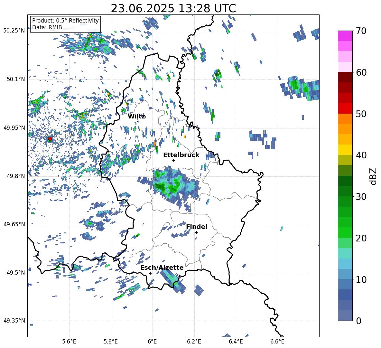Click the red radar site marker dot
Image resolution: width=381 pixels, height=348 pixels.
click(x=50, y=139)
